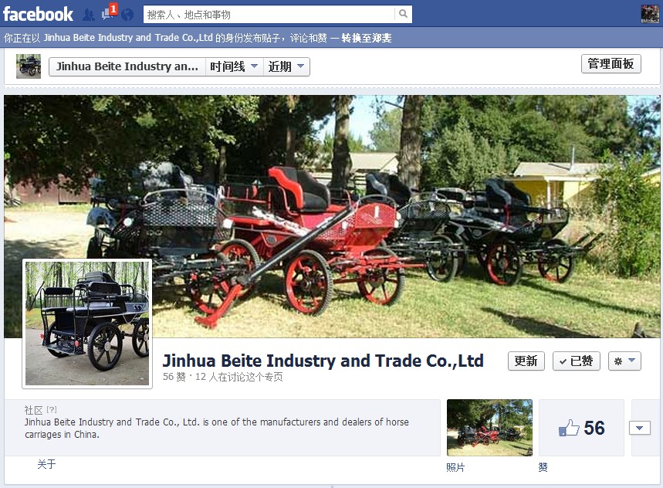663x488 pixels.
Task: Expand more apps arrow beside likes
Action: pos(639,428)
